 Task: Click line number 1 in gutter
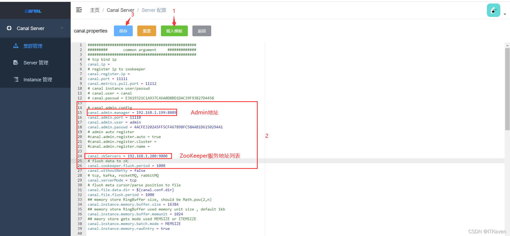coord(81,45)
